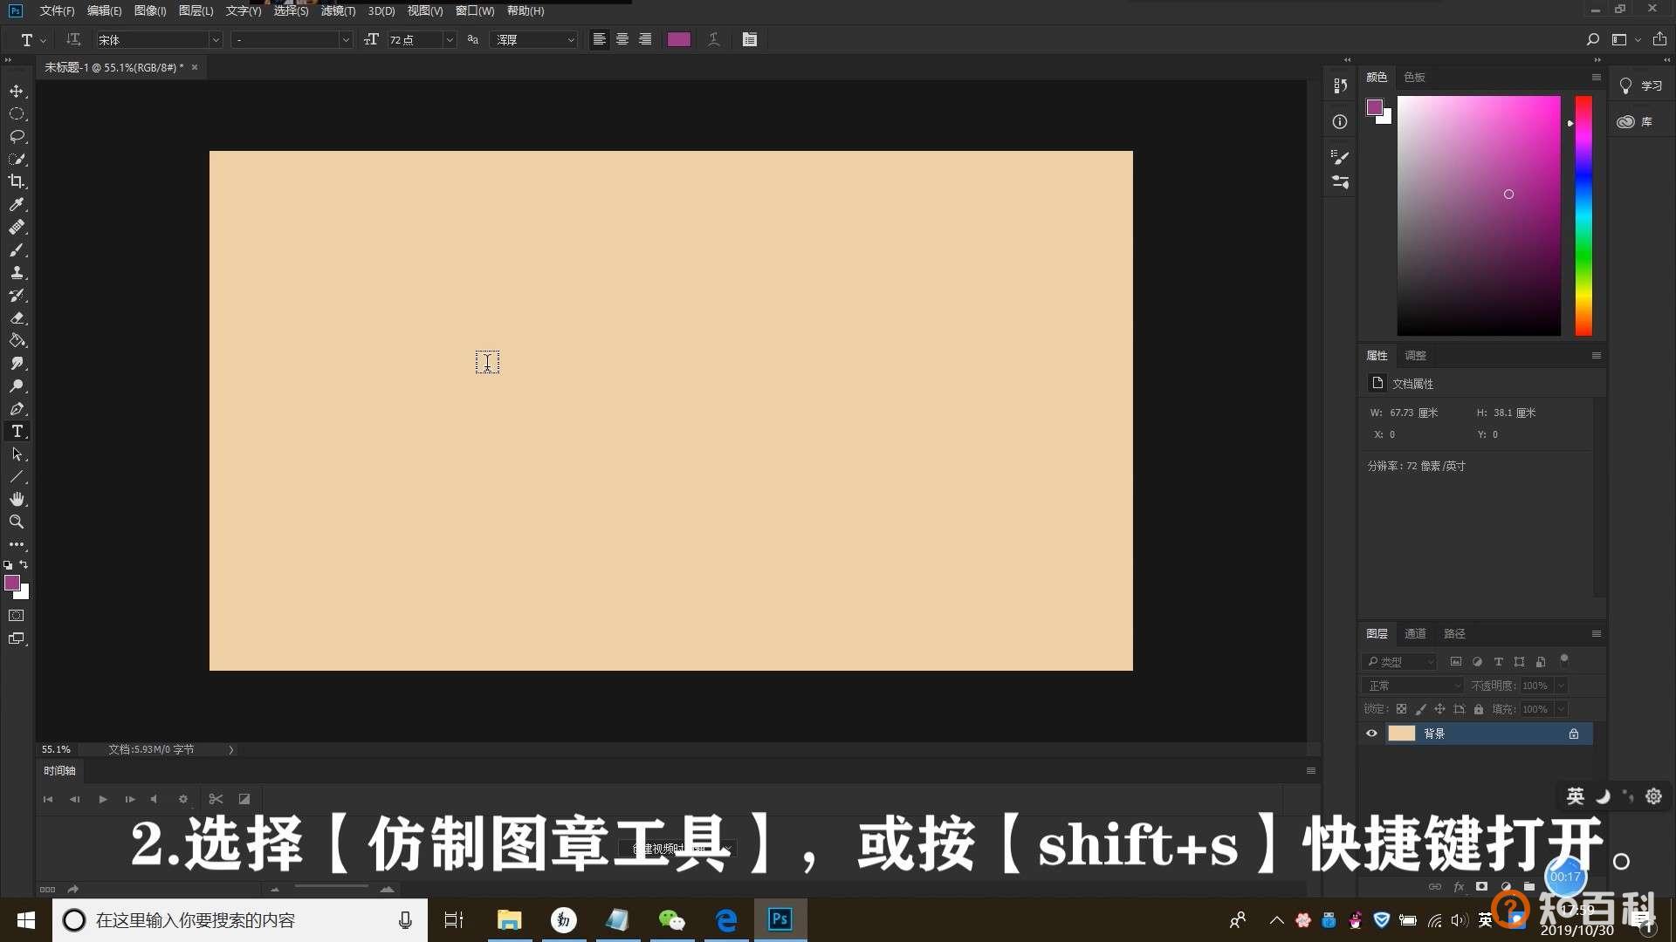1676x942 pixels.
Task: Select the Elliptical Marquee tool
Action: (x=17, y=113)
